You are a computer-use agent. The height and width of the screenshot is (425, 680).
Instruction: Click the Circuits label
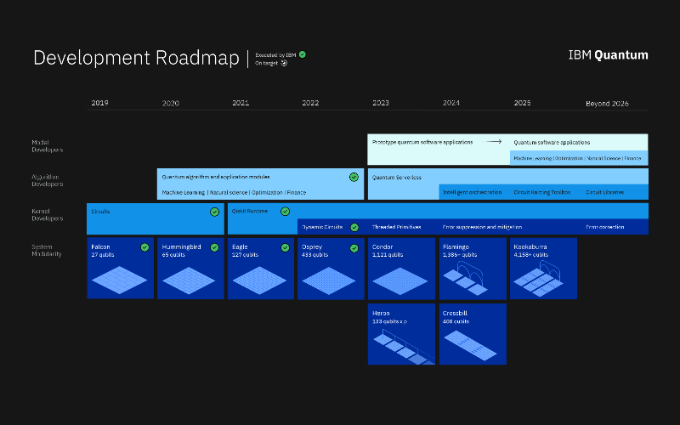(x=100, y=211)
